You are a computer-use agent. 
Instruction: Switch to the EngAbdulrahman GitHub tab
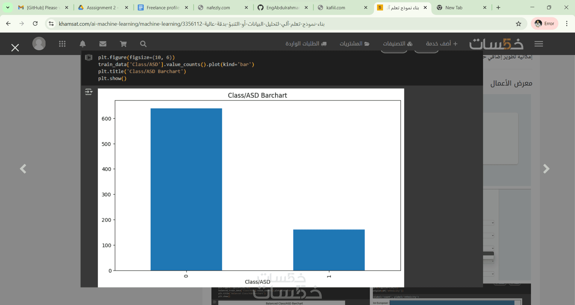(283, 7)
